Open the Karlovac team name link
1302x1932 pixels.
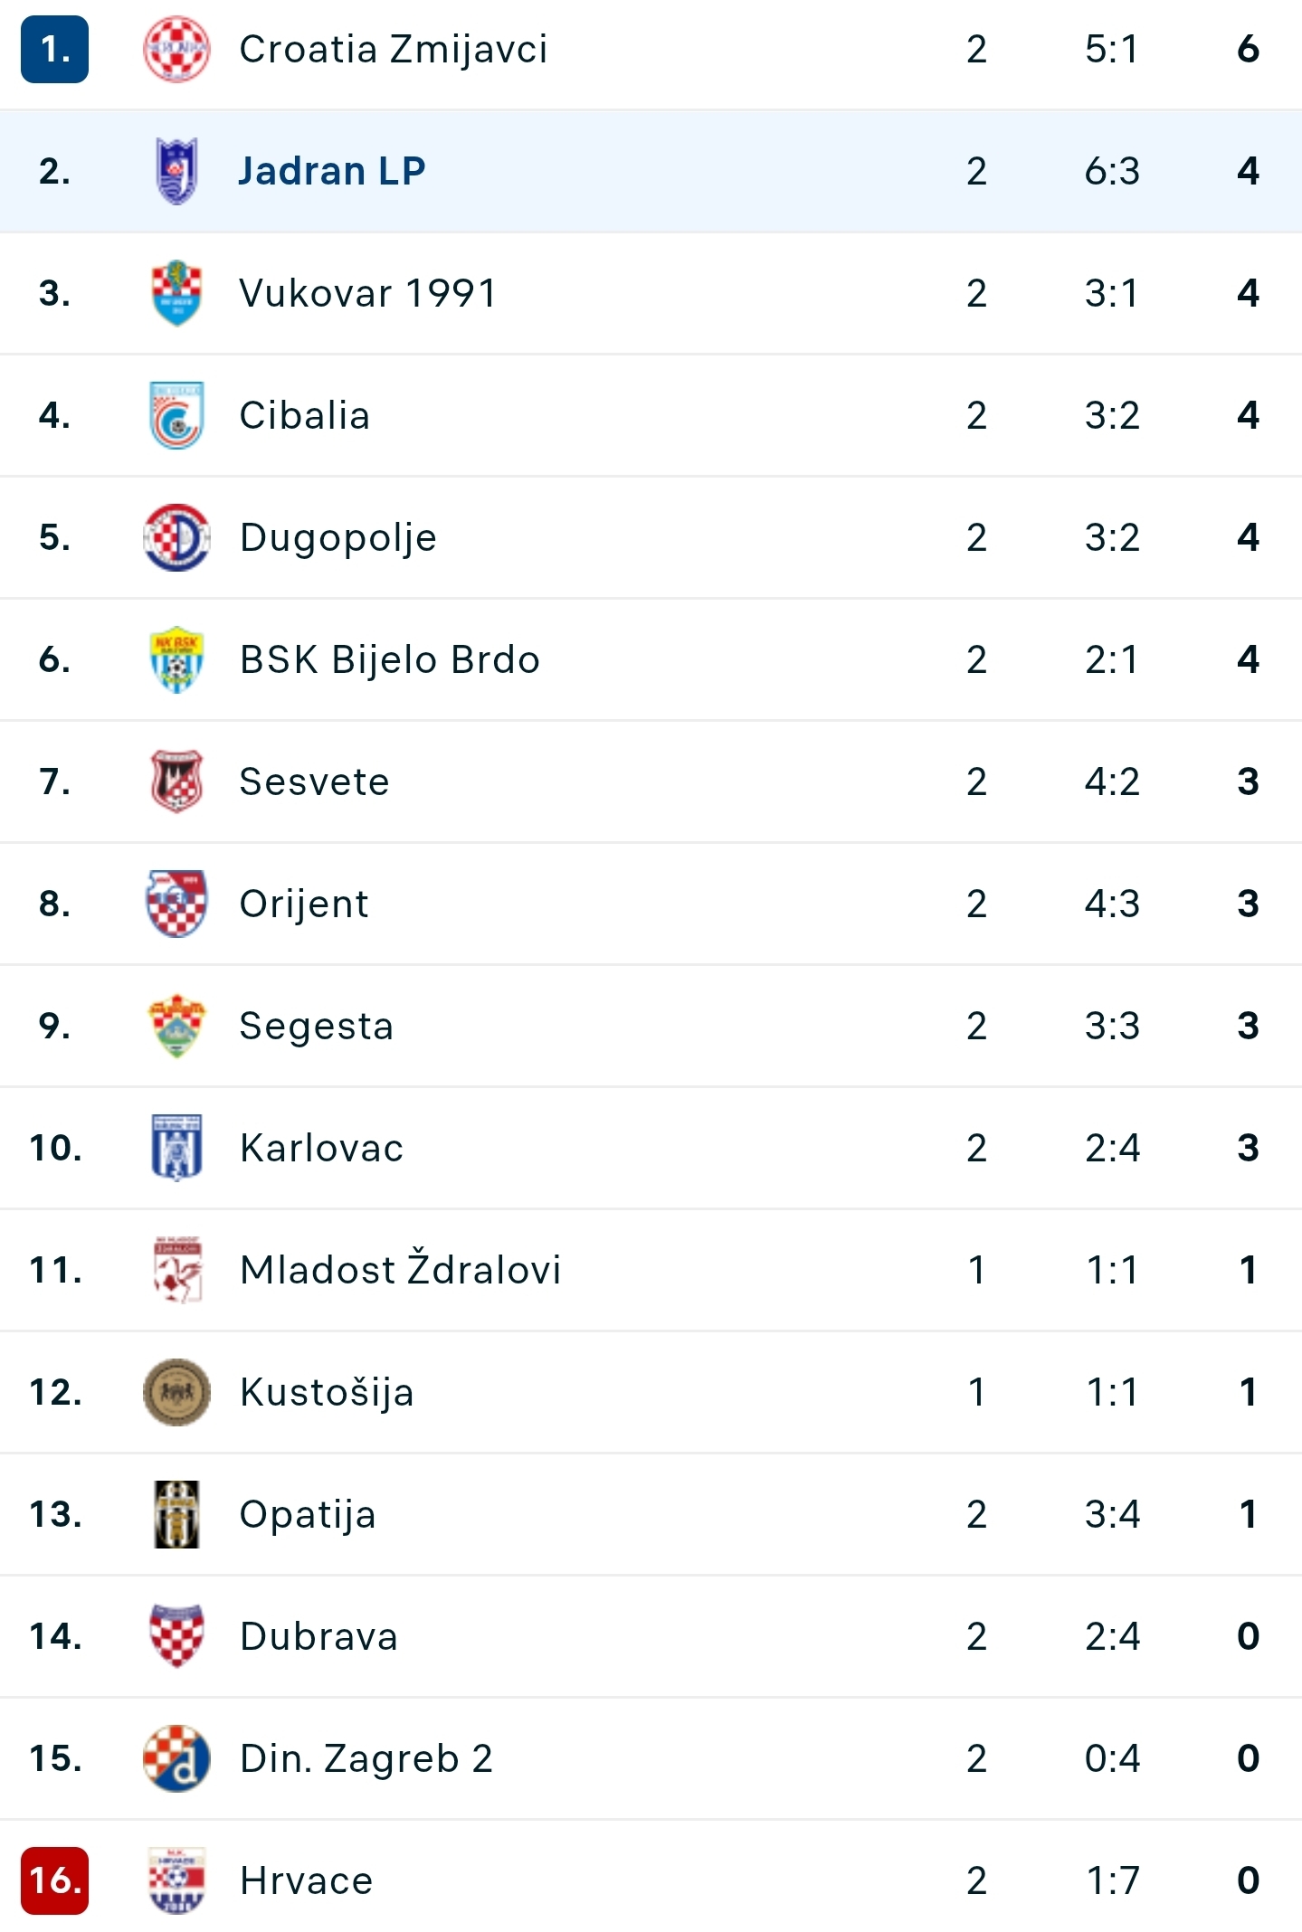pos(321,1148)
